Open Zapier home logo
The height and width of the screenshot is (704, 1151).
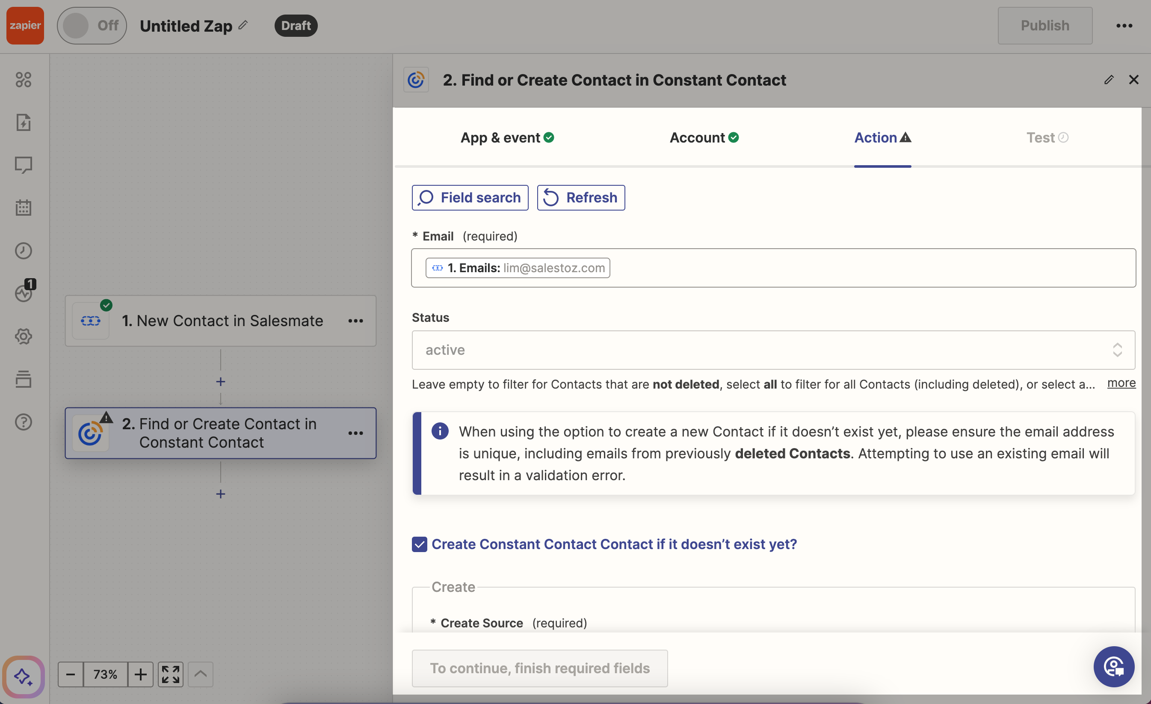click(x=25, y=25)
